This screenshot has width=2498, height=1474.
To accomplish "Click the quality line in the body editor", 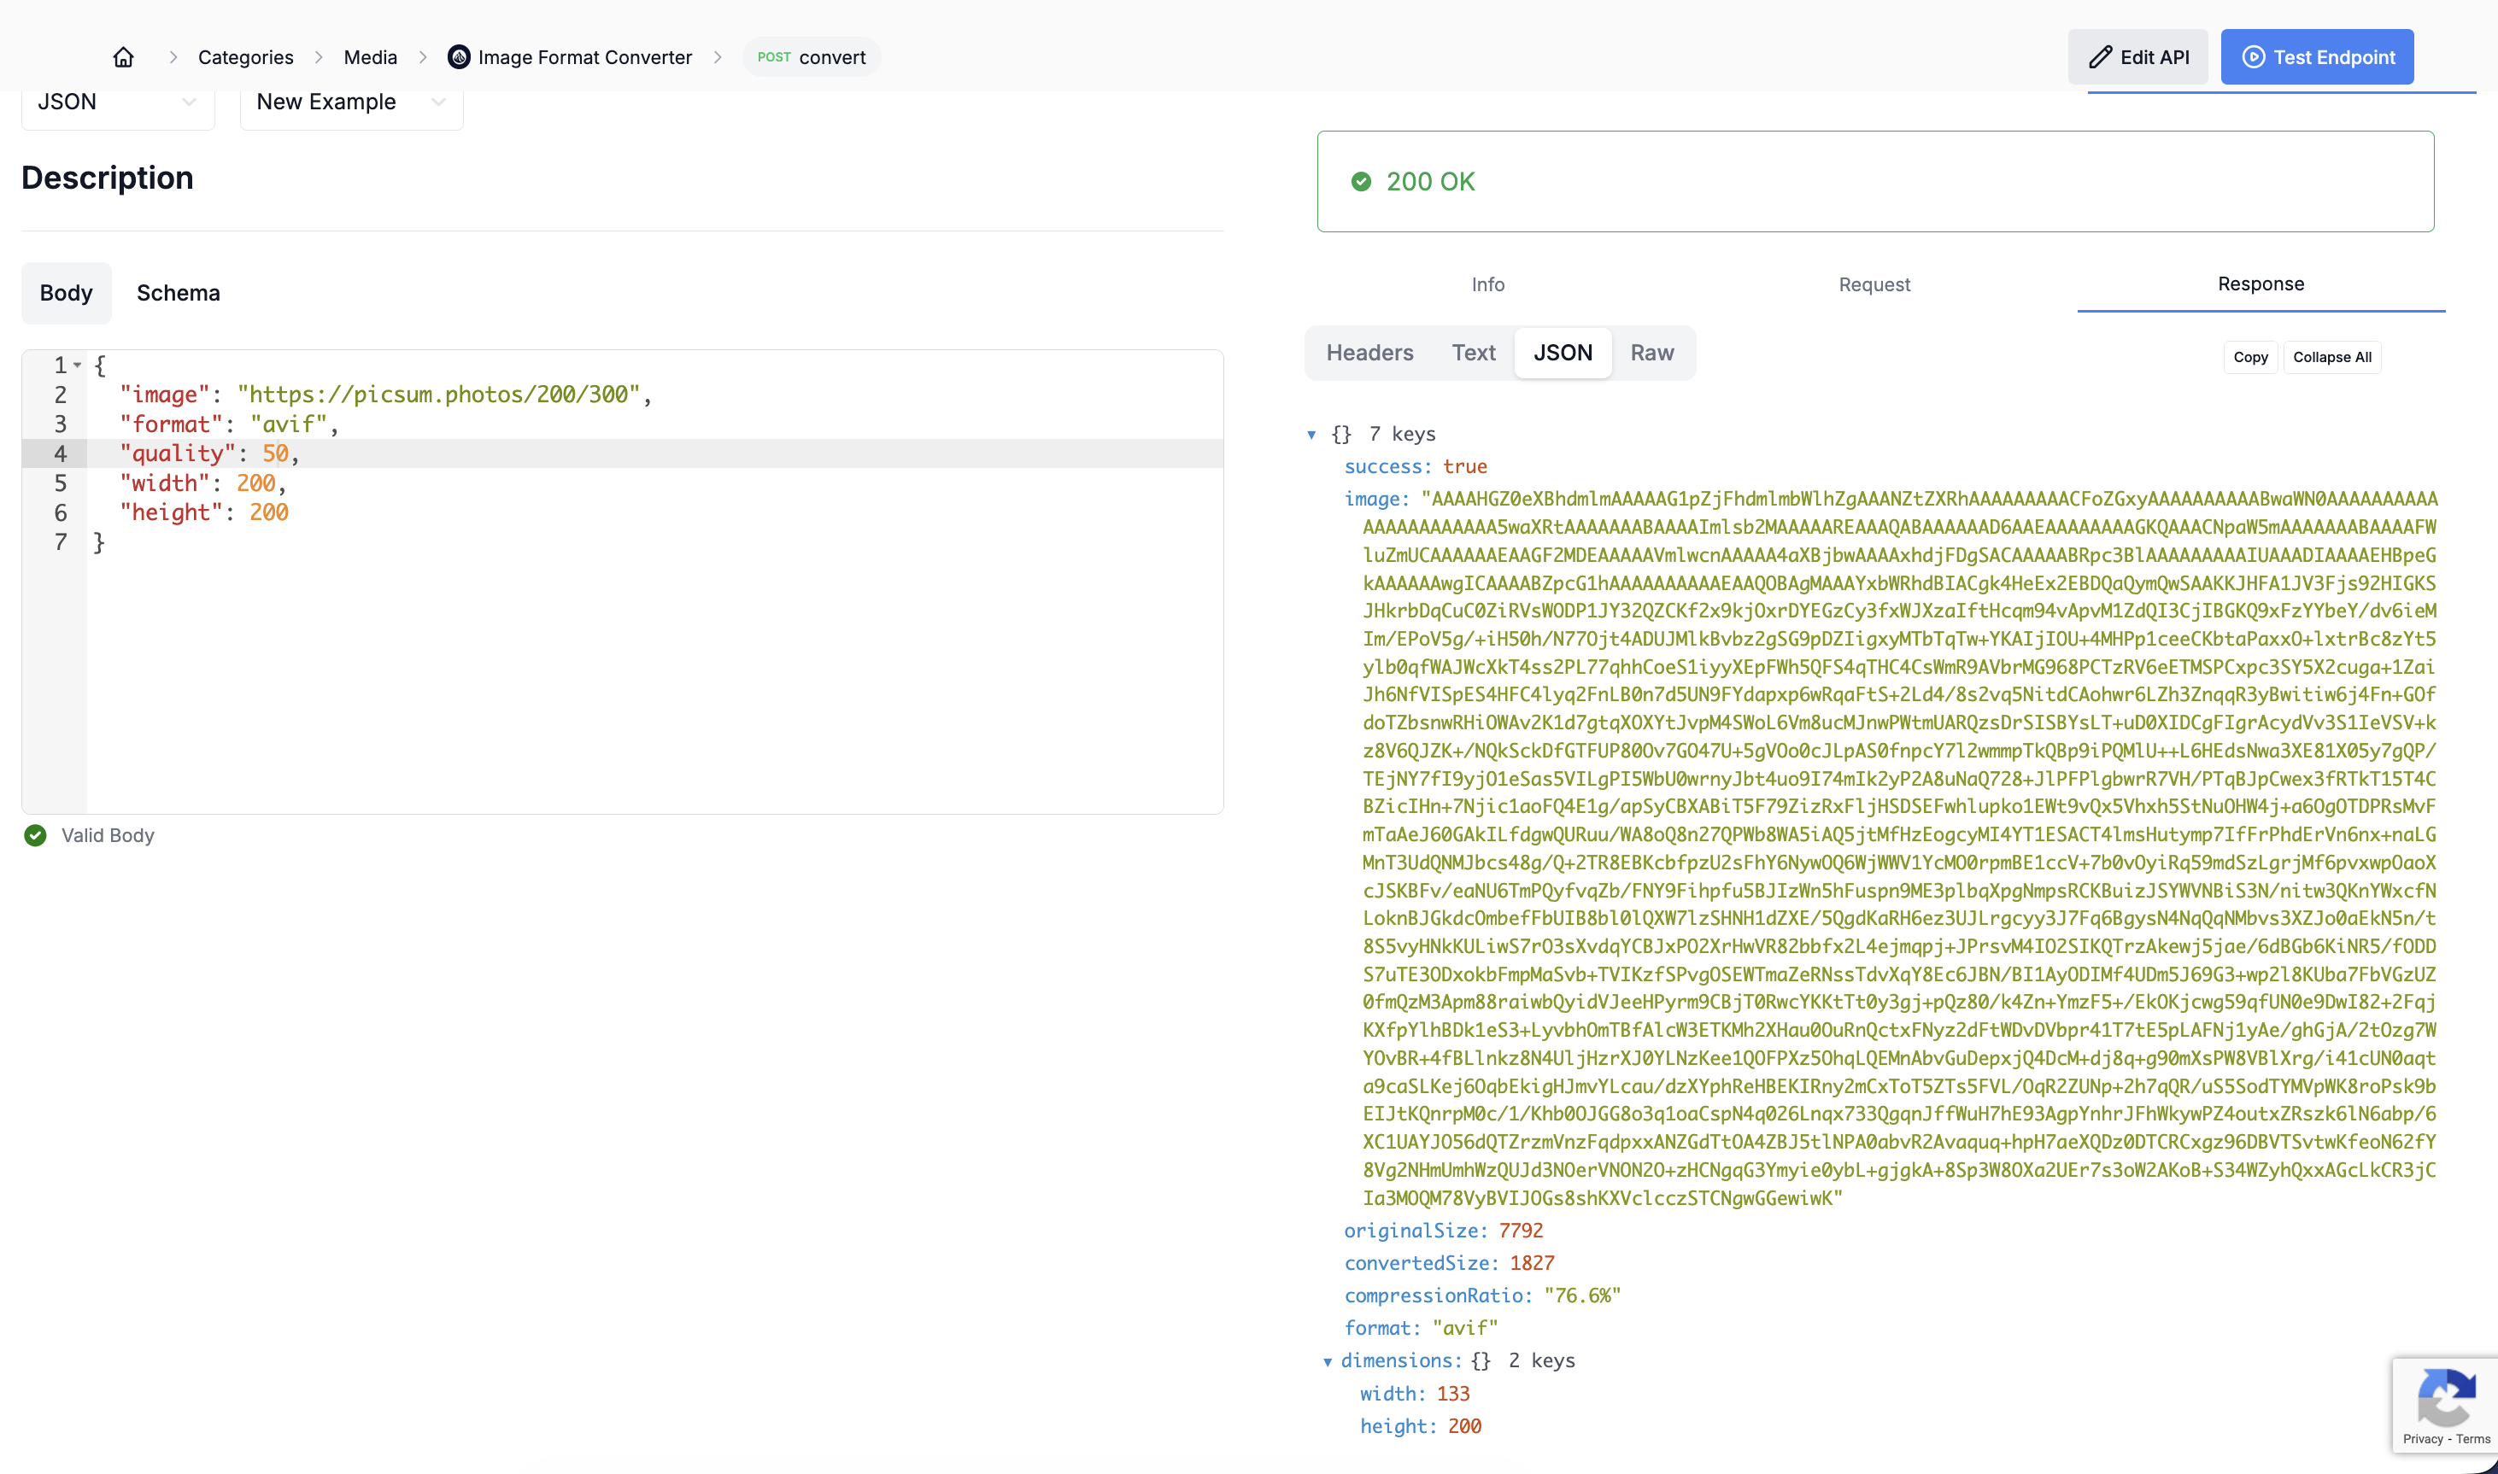I will 596,454.
